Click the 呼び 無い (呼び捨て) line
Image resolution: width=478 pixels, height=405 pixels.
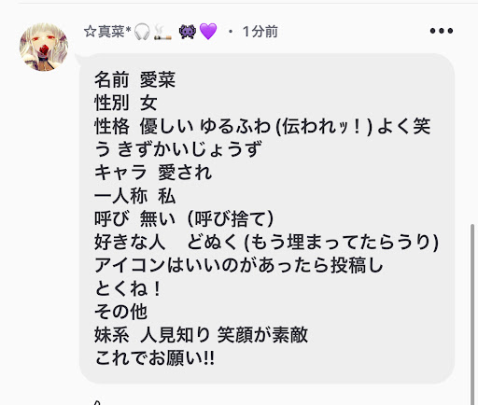point(184,219)
